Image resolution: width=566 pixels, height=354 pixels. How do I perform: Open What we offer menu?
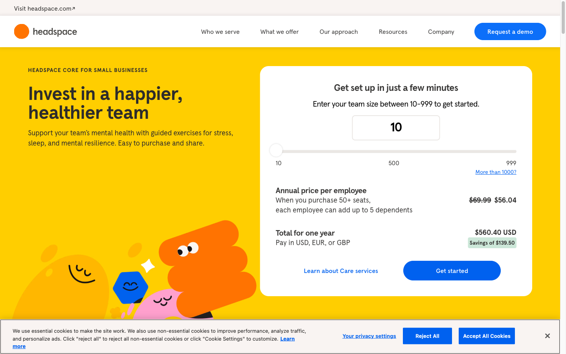pos(279,32)
